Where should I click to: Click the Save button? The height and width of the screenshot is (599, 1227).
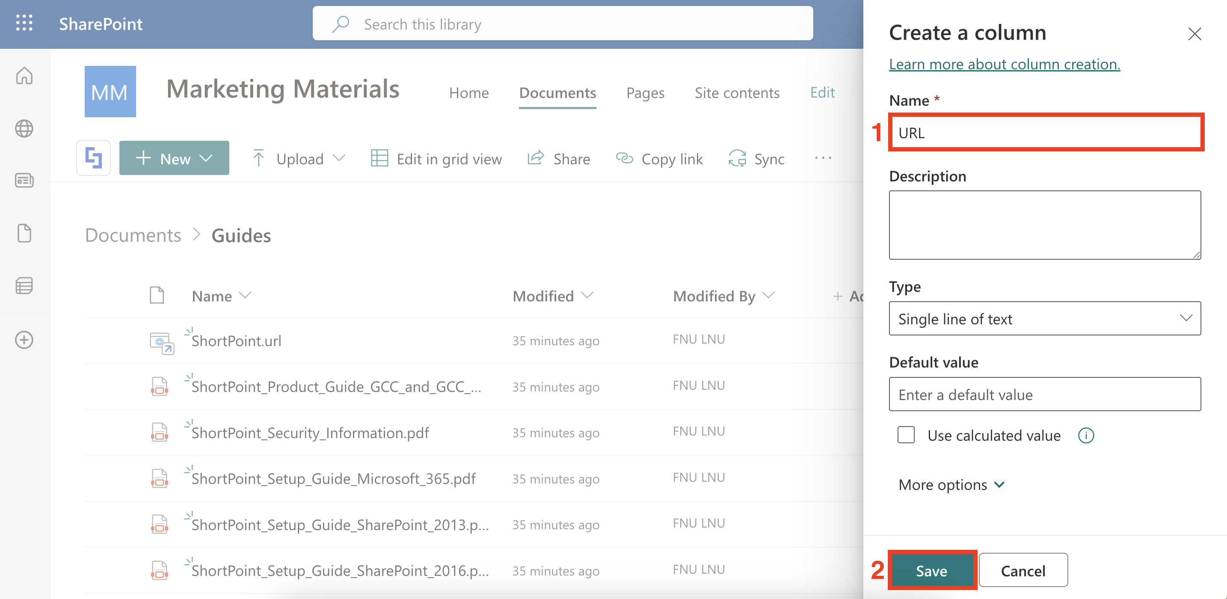point(931,570)
